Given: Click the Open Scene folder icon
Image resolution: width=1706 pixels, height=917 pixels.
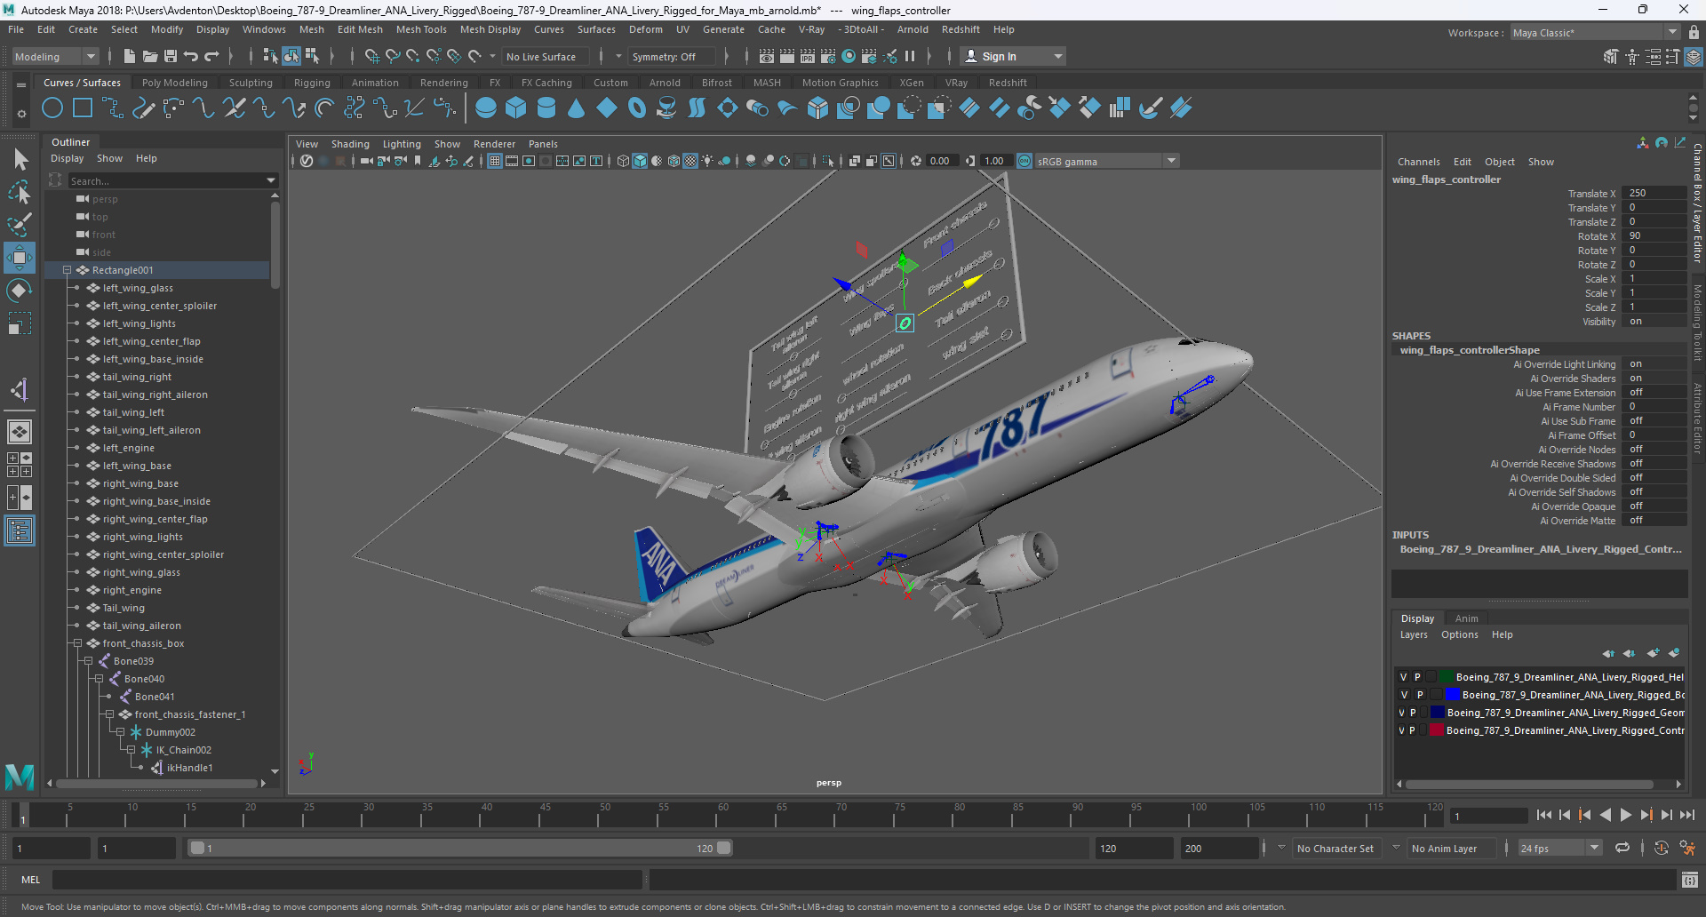Looking at the screenshot, I should click(150, 56).
